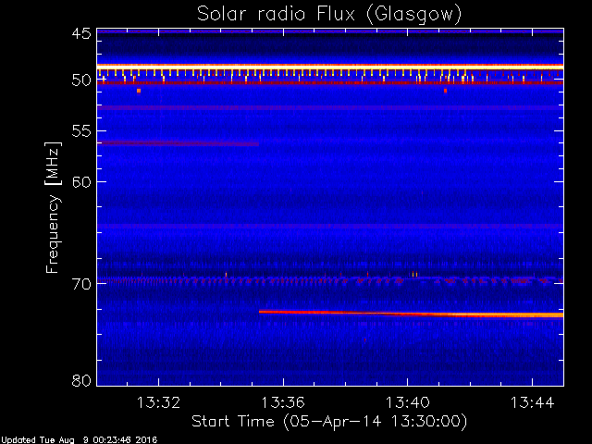This screenshot has height=444, width=592.
Task: Click the 'Frequency [MHz]' axis label
Action: tap(53, 207)
